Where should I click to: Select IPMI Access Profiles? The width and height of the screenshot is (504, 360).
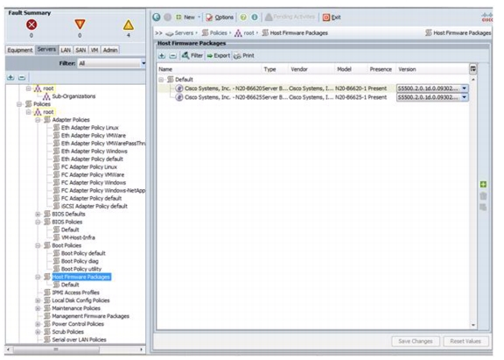(x=75, y=293)
